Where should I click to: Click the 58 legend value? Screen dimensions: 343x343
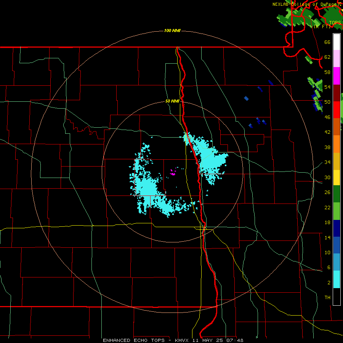point(327,72)
